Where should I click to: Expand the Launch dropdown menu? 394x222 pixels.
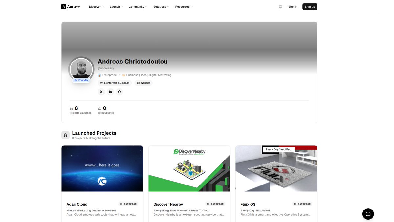[x=116, y=7]
